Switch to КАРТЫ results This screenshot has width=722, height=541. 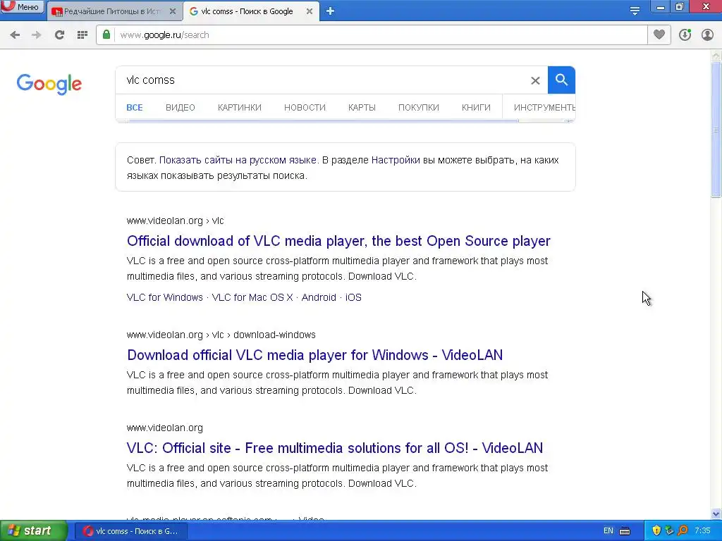coord(362,108)
